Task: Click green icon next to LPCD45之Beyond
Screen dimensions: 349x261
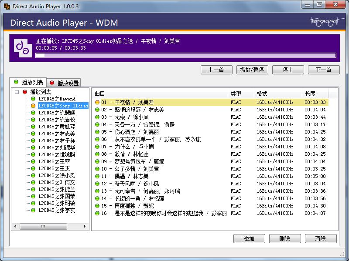Action: 33,99
